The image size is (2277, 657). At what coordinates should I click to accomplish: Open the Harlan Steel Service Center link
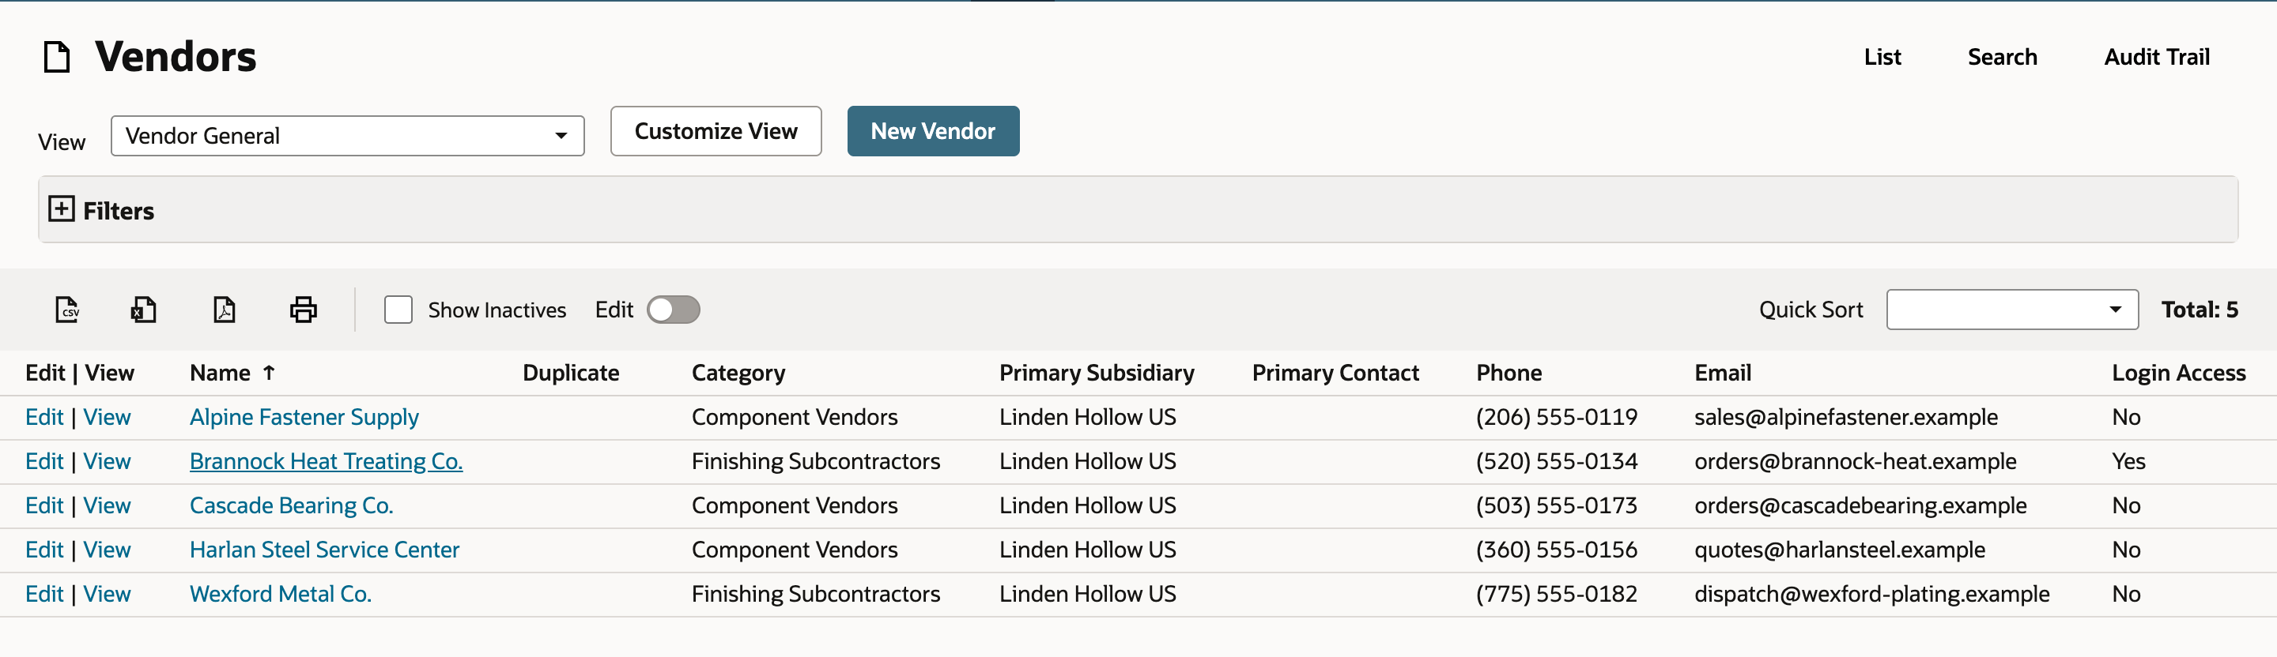(324, 550)
